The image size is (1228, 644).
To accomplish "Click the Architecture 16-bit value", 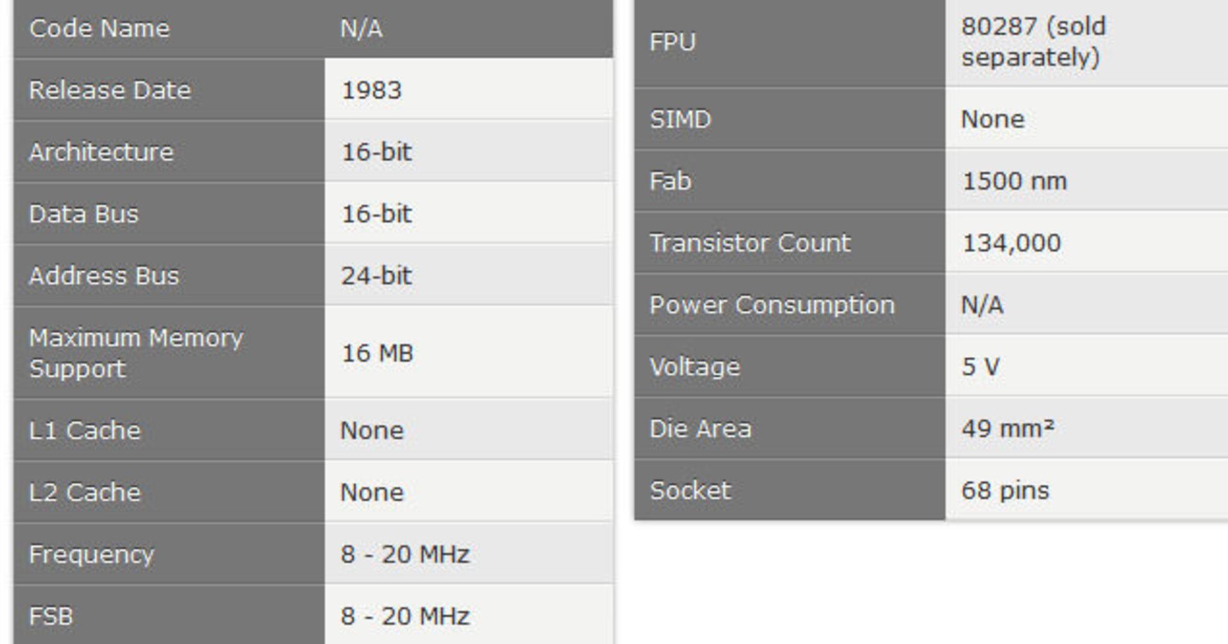I will [x=377, y=152].
